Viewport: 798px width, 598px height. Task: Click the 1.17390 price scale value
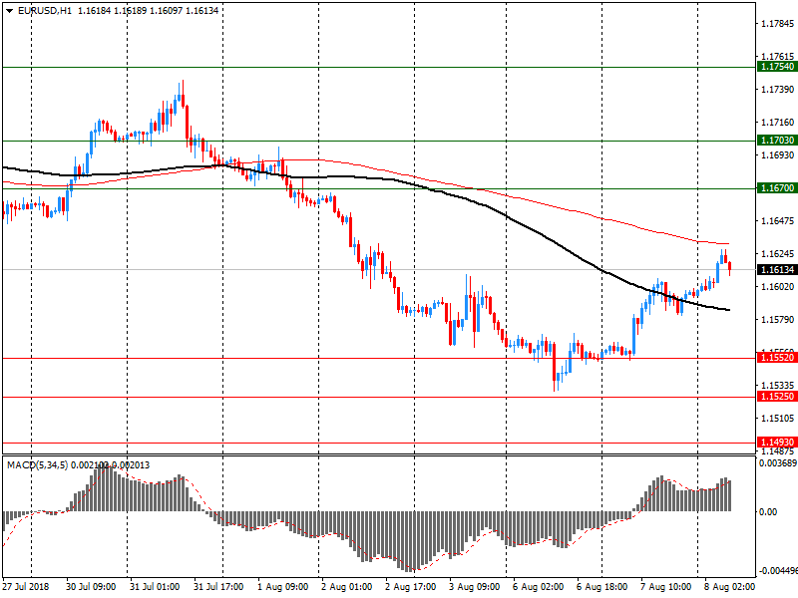pyautogui.click(x=777, y=90)
